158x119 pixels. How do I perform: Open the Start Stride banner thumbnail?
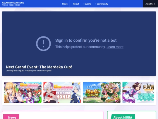point(138,92)
